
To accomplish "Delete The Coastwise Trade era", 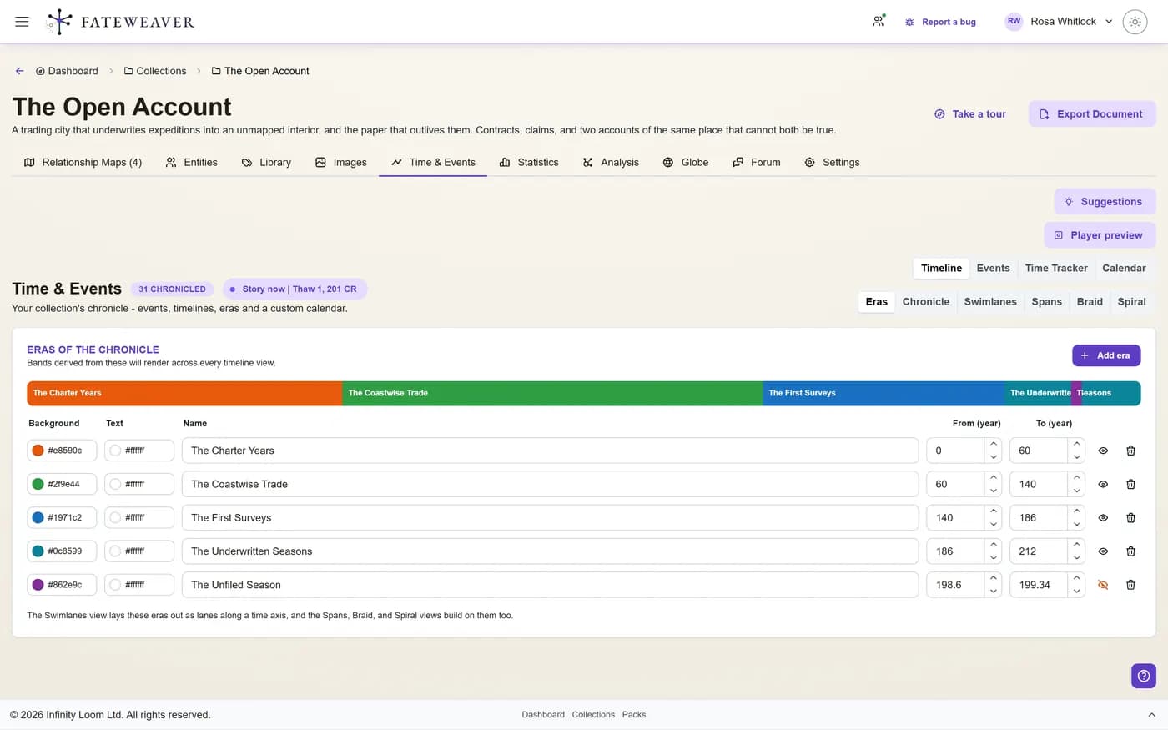I will [1130, 484].
